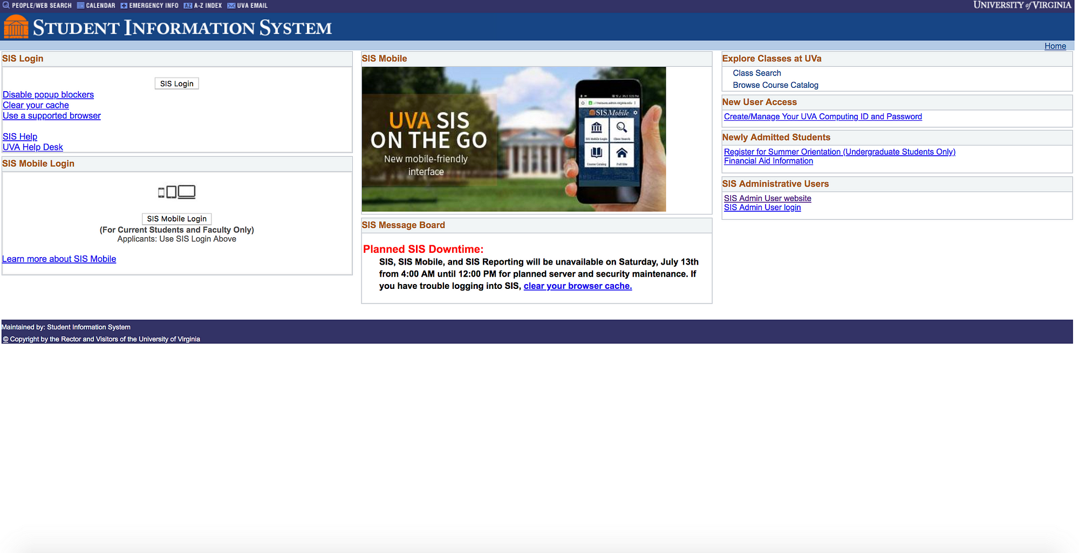Open SIS Admin User website link
Screen dimensions: 1079x553
tap(767, 199)
